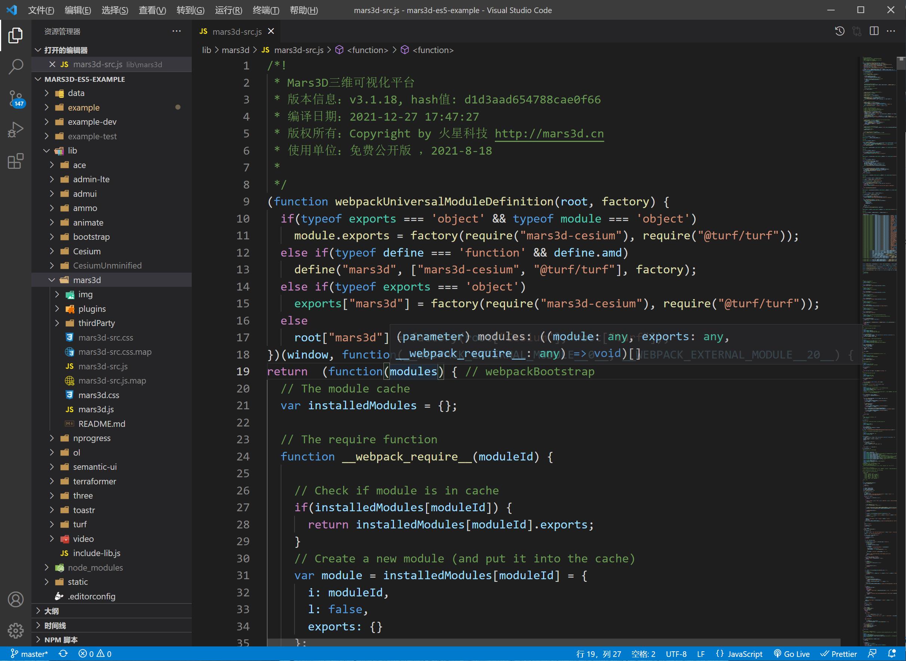
Task: Click the open changes icon in editor toolbar
Action: [857, 31]
